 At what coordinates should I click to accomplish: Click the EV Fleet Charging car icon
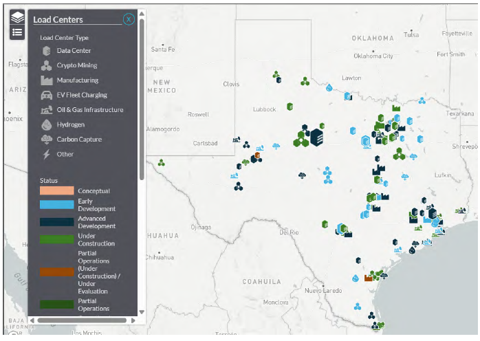click(46, 96)
